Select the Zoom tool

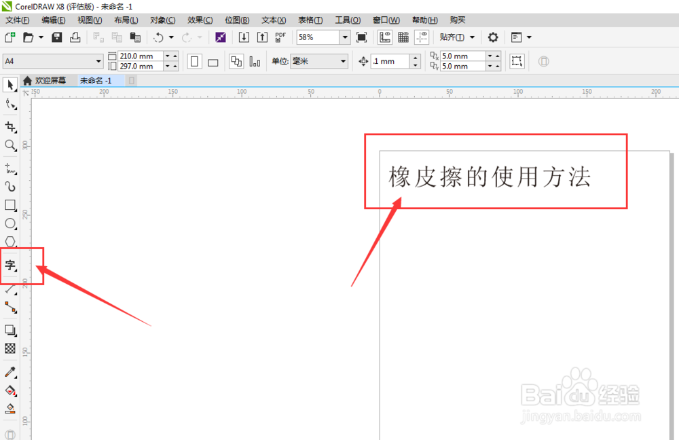10,145
